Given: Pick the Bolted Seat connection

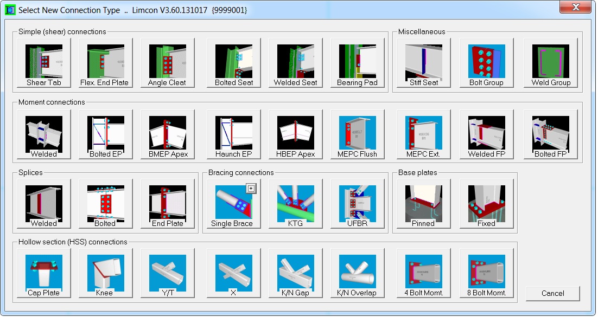Looking at the screenshot, I should 234,63.
